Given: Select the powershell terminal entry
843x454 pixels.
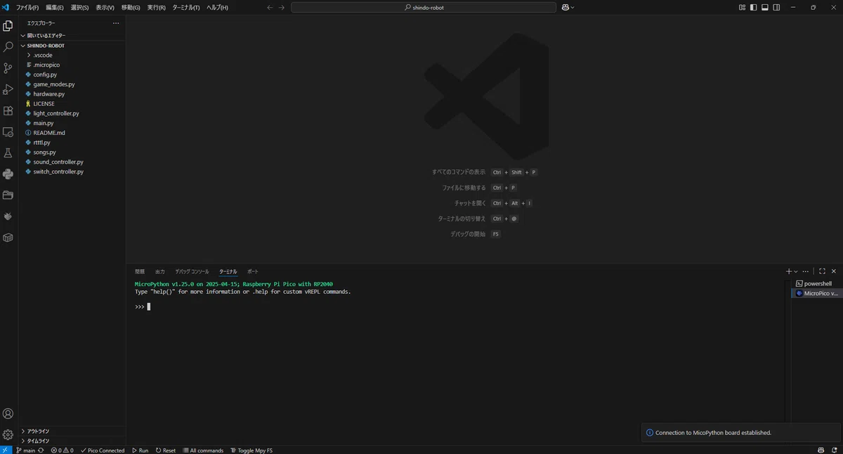Looking at the screenshot, I should pyautogui.click(x=814, y=284).
